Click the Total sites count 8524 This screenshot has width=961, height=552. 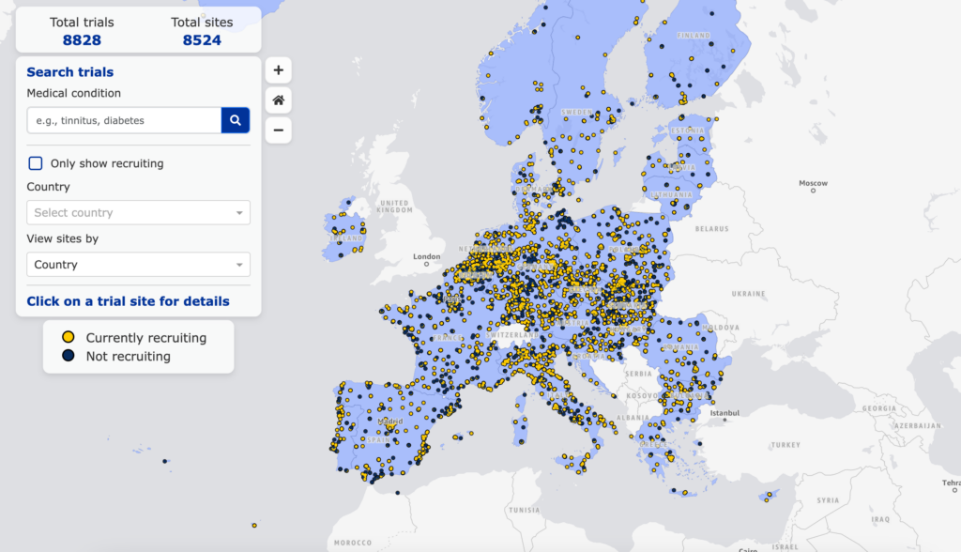tap(202, 40)
